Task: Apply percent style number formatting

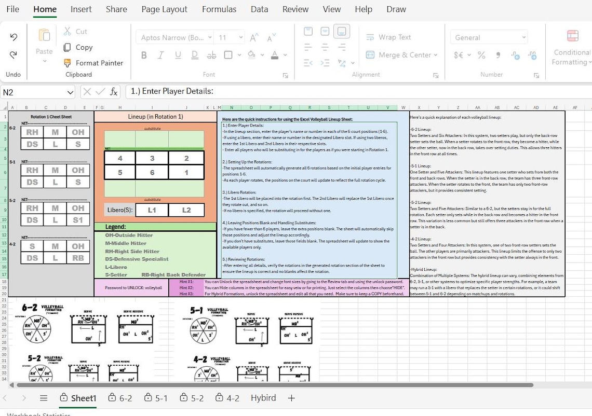Action: [480, 54]
